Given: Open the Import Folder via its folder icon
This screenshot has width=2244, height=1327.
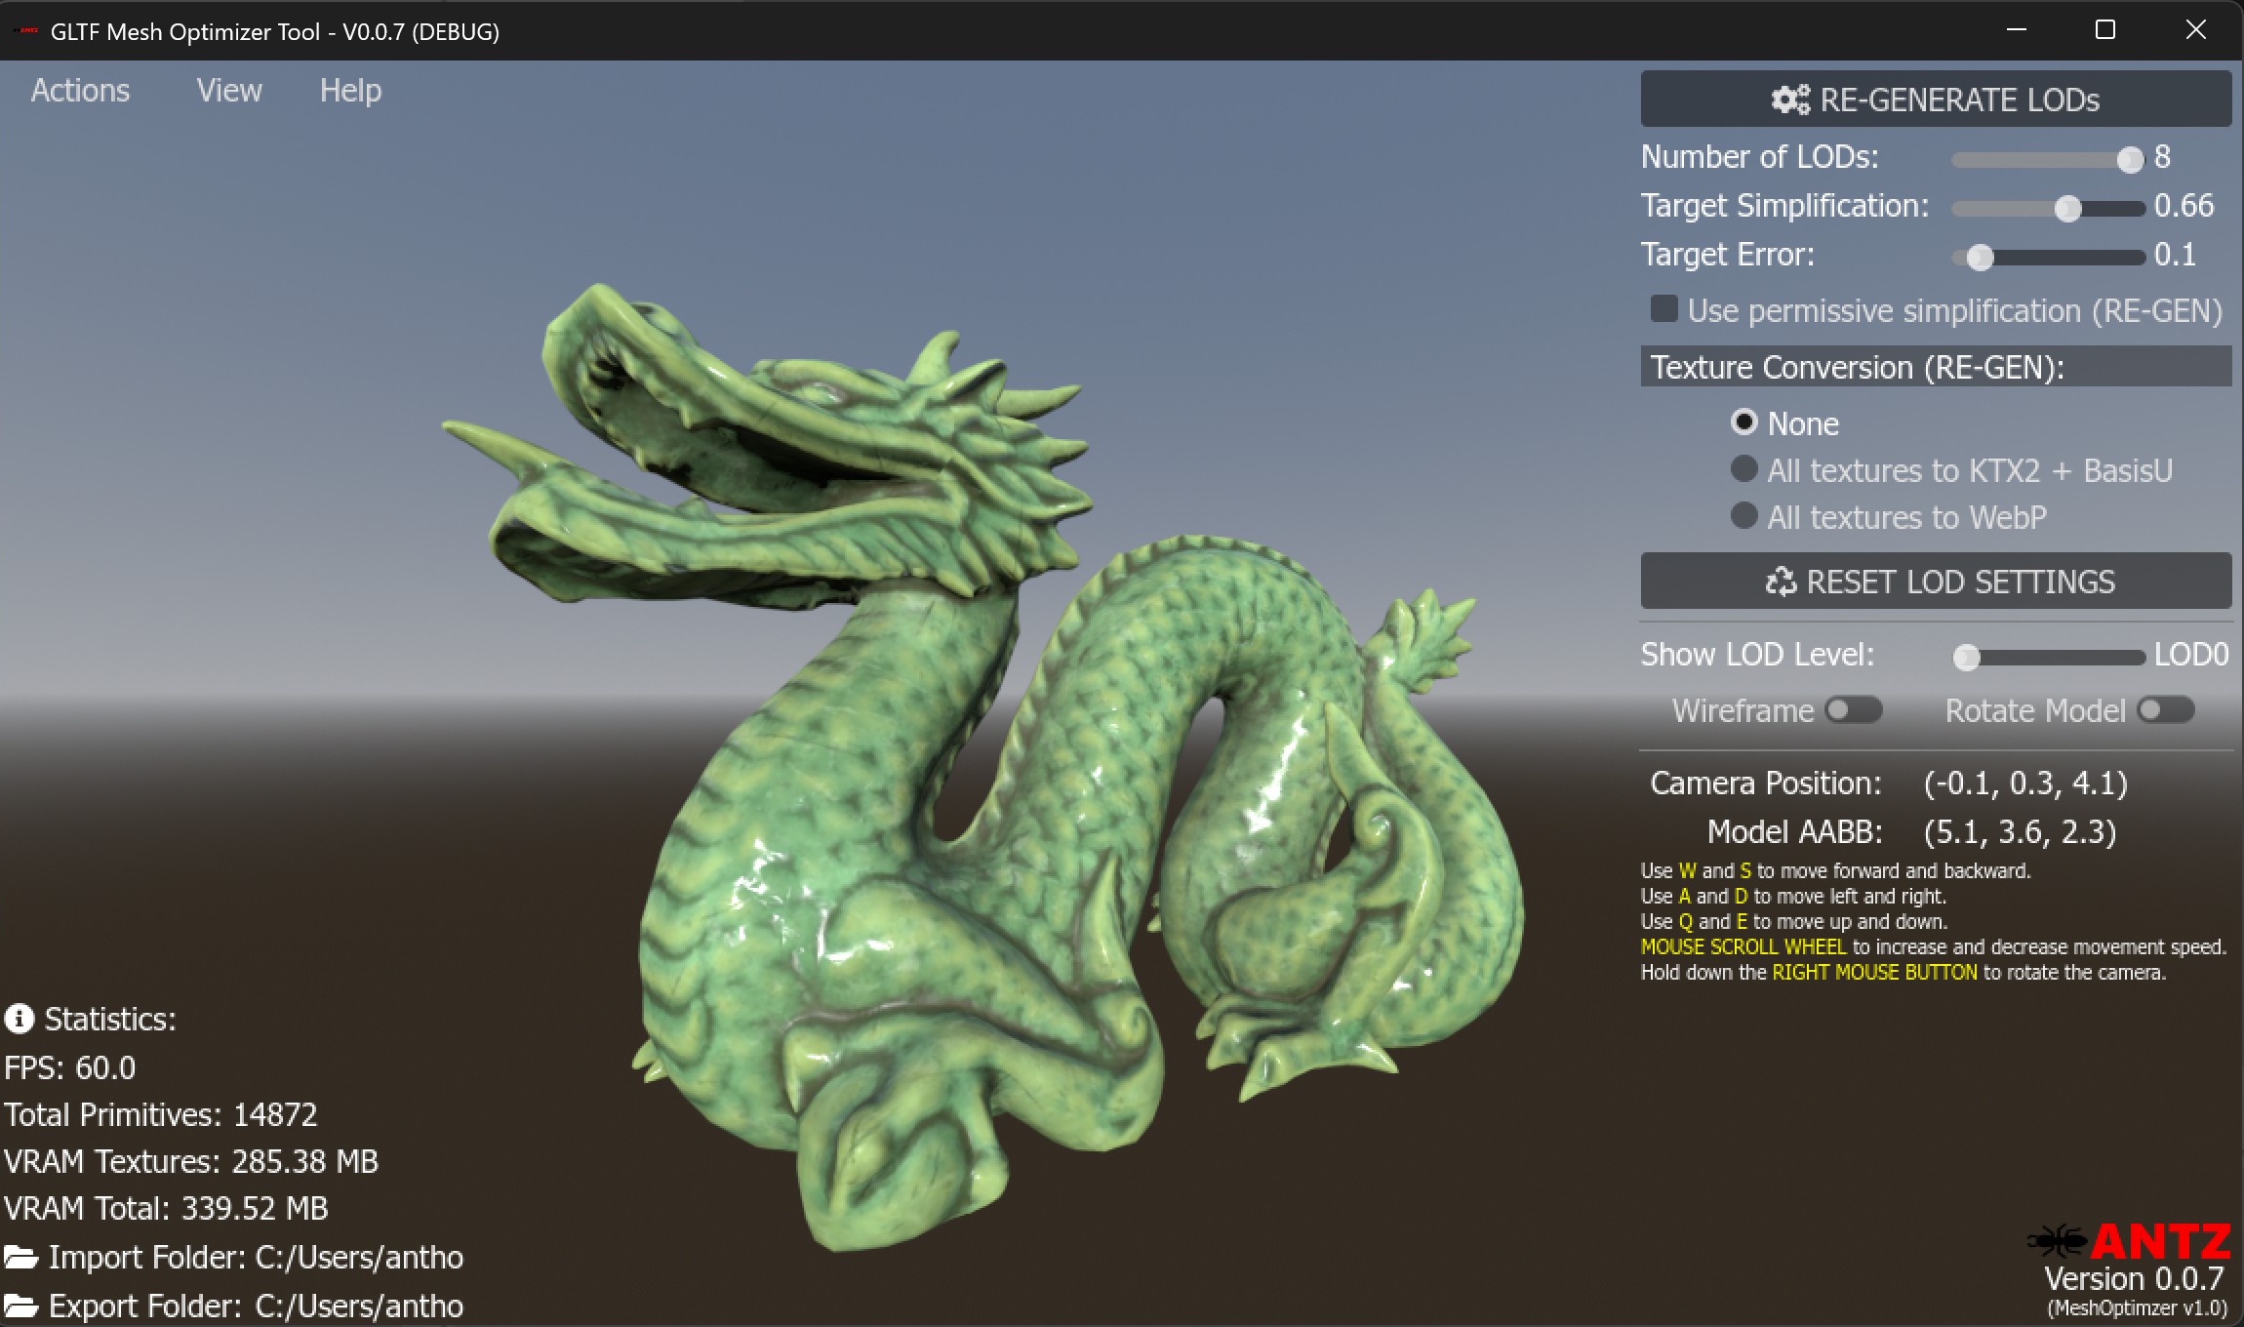Looking at the screenshot, I should [21, 1257].
